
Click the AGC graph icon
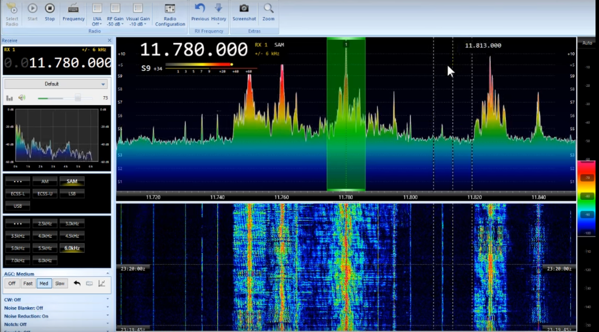102,283
